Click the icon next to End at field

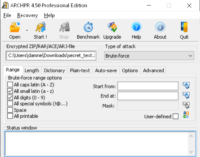click(x=186, y=95)
